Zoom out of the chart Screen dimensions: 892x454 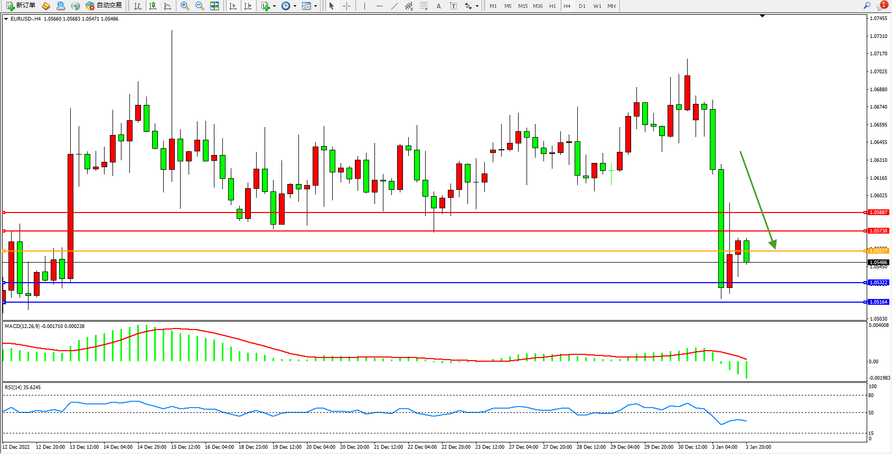pyautogui.click(x=200, y=6)
